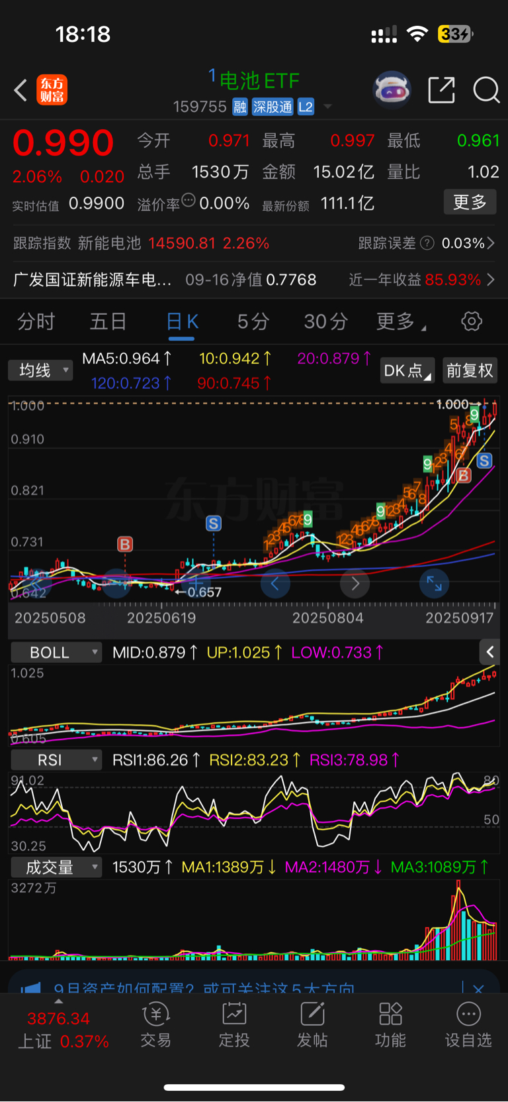Tap the RSI1:86.26 value
508x1102 pixels.
156,759
